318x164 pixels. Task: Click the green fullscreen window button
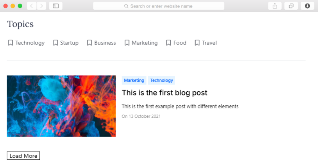coord(20,6)
